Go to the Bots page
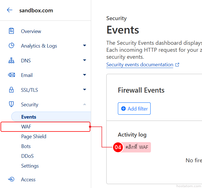 [26, 146]
